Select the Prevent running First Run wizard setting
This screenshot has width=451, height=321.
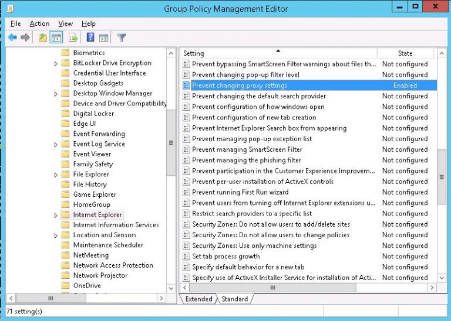[240, 192]
